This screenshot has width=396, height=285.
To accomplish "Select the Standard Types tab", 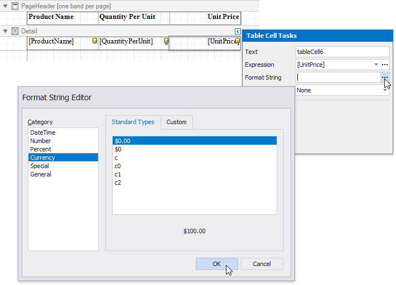I will 133,122.
